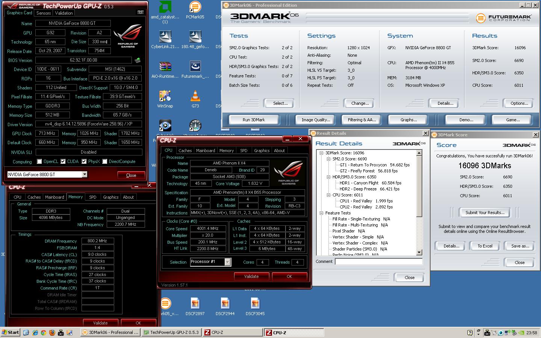Launch Firefox from the quick launch bar

click(52, 332)
